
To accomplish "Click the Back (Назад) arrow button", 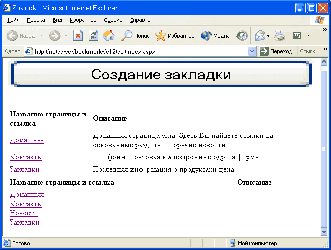I will pos(12,36).
